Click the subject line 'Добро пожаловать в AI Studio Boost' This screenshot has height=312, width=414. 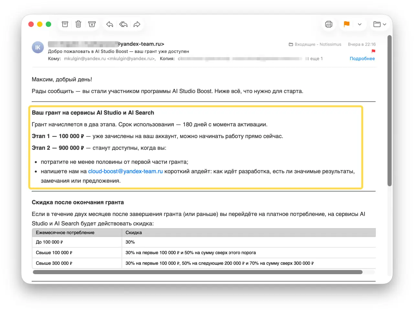(x=88, y=51)
